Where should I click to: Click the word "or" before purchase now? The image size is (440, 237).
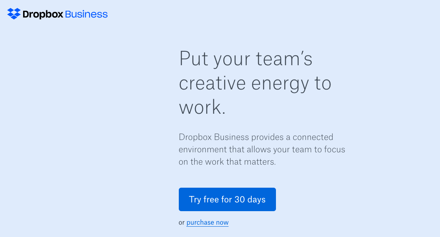(x=182, y=223)
